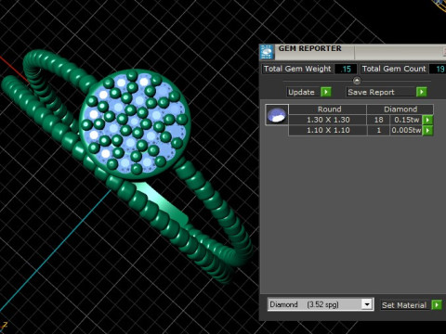Click the 0.005tw weight cell
This screenshot has width=446, height=334.
[x=406, y=130]
